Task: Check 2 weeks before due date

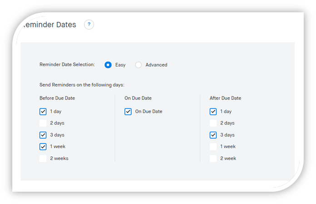Action: coord(43,159)
